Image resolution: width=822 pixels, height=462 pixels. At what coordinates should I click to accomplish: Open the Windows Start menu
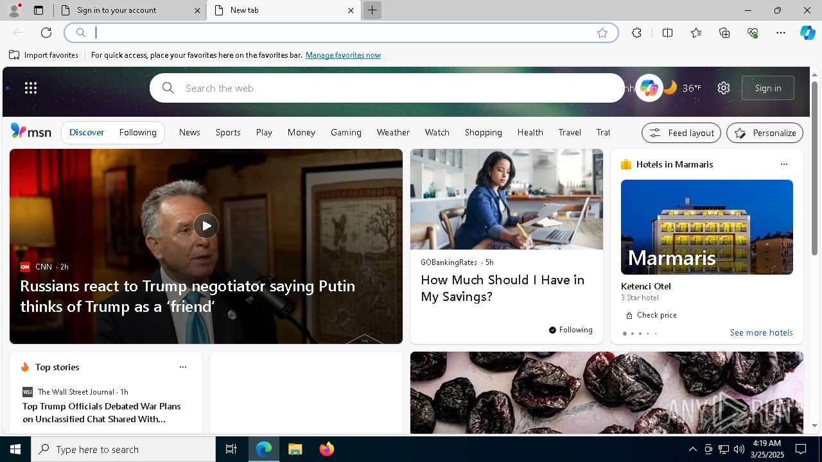click(15, 449)
